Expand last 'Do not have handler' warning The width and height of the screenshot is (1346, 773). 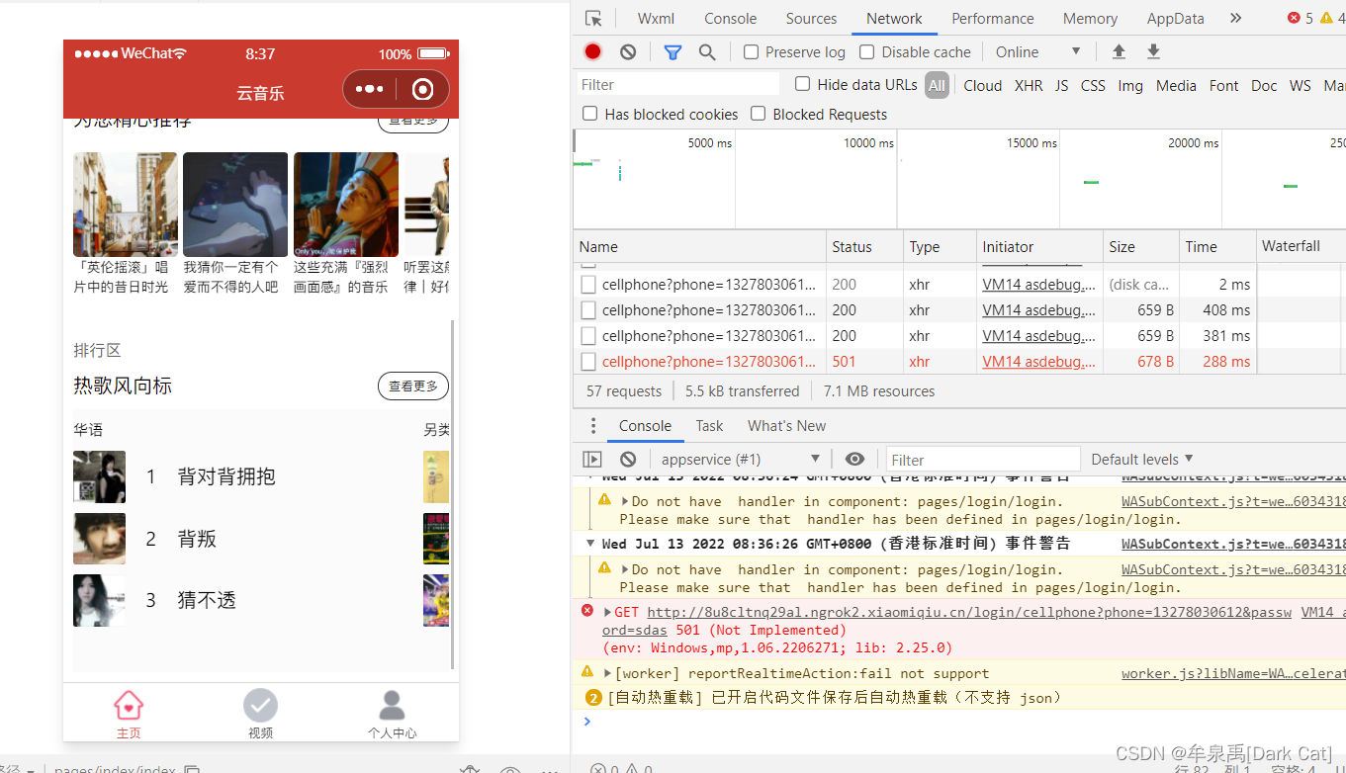[x=625, y=569]
